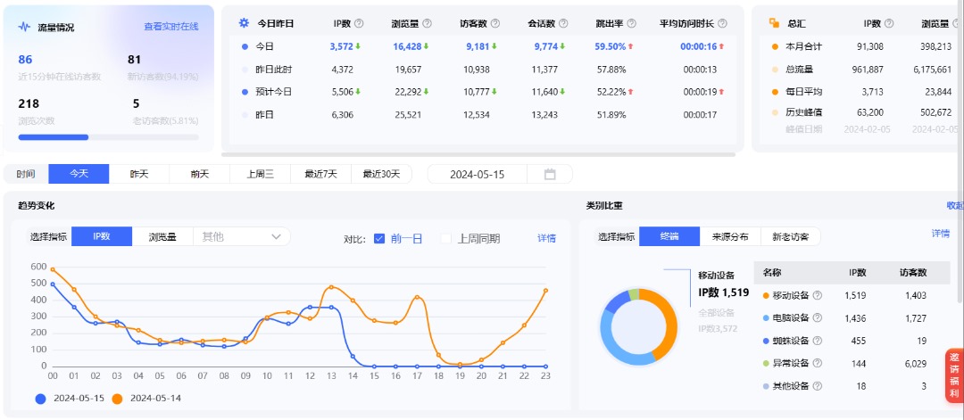Select the 浏览量 metric tab

162,236
